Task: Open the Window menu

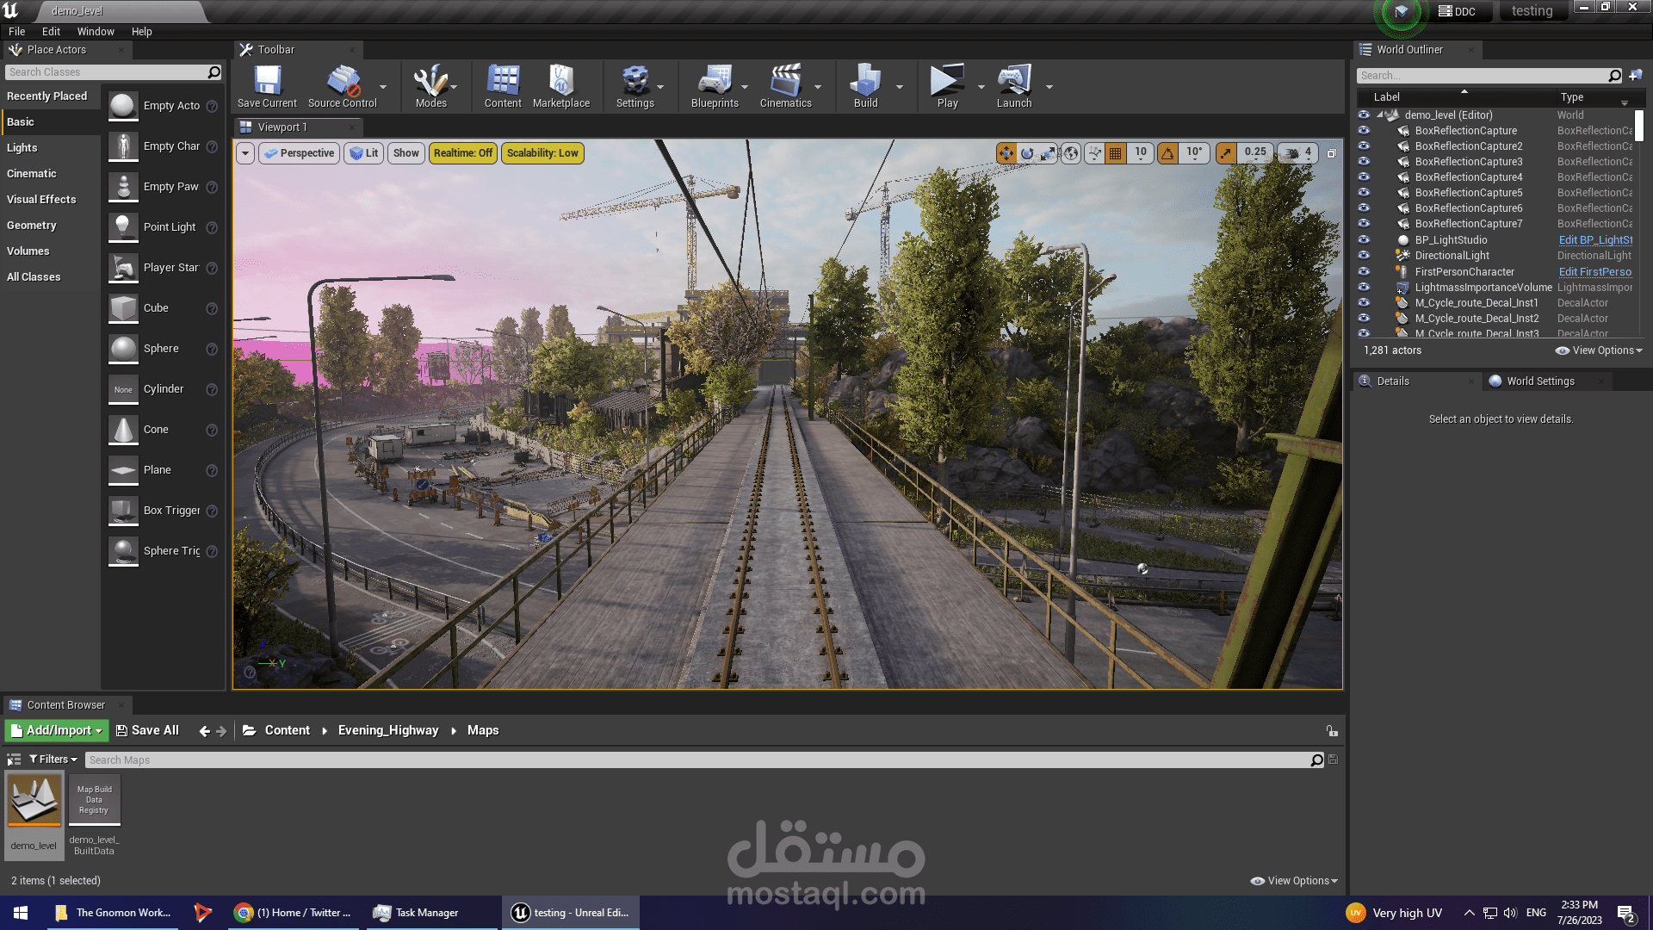Action: (x=96, y=31)
